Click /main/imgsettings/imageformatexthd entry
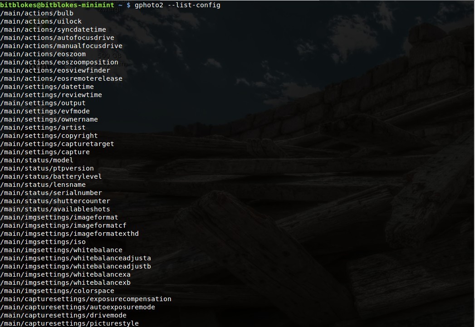 69,234
